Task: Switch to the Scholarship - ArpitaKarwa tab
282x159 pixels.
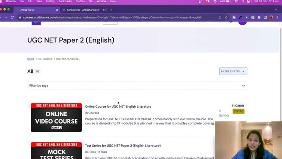Action: [83, 10]
